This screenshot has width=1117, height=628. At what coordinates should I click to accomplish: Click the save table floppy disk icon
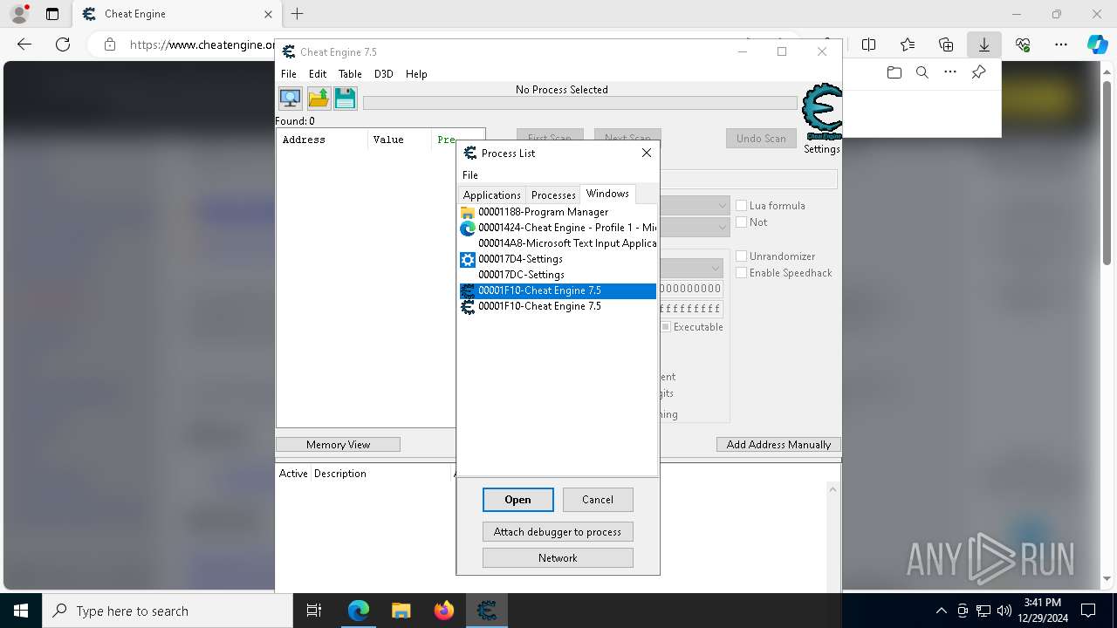pyautogui.click(x=346, y=98)
